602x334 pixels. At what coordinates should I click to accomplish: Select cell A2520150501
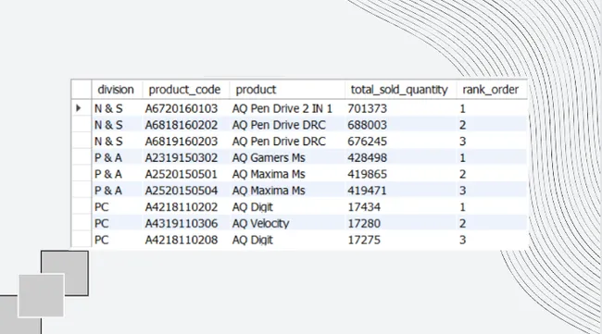click(182, 175)
